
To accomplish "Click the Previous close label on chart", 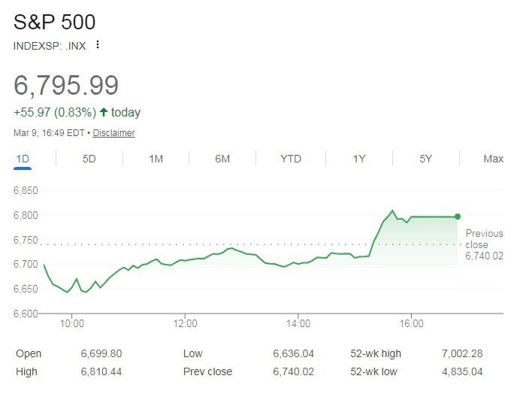I will (484, 239).
